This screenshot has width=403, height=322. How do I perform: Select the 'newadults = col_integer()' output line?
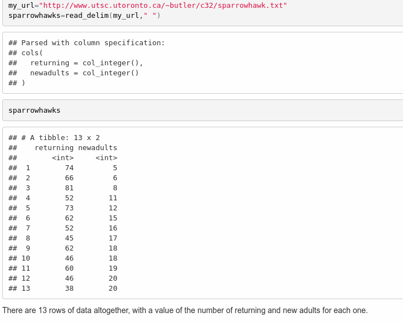click(84, 73)
